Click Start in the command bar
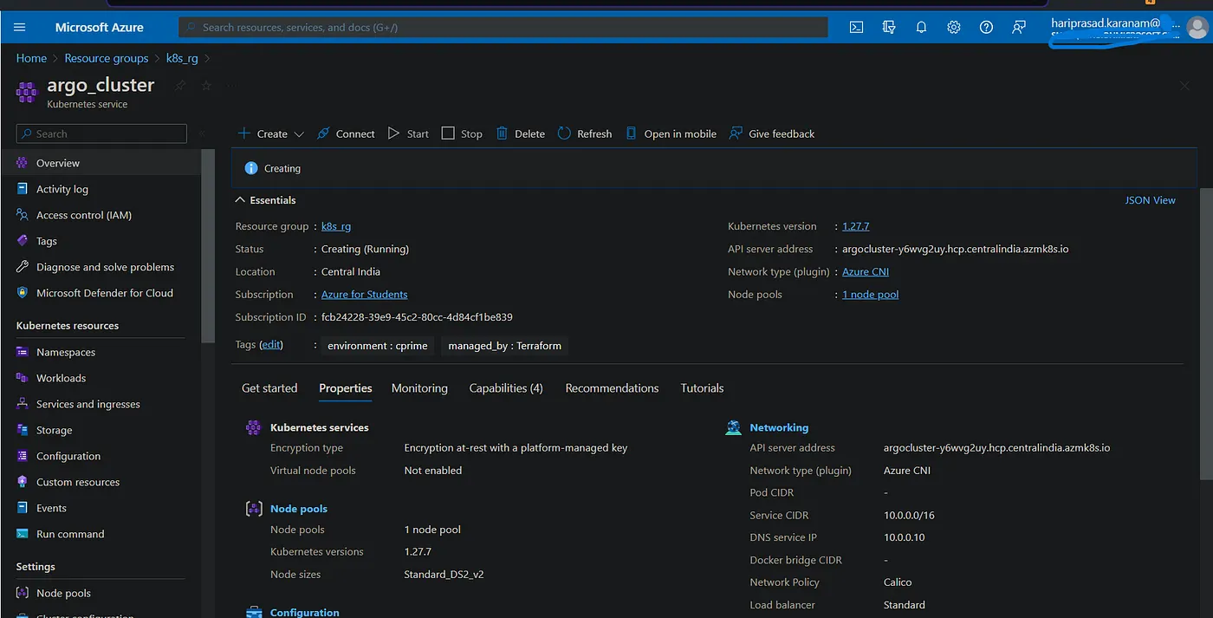1213x618 pixels. (x=408, y=133)
